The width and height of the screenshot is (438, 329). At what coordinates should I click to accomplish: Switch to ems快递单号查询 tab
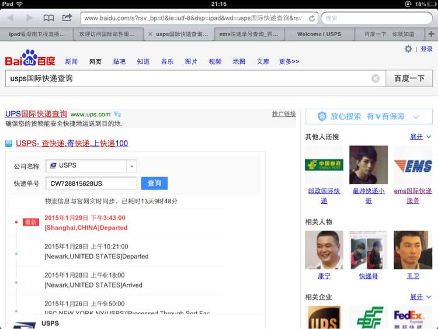249,34
